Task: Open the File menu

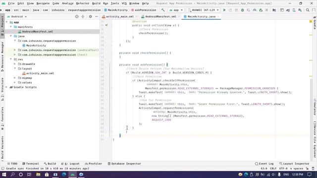Action: click(11, 3)
